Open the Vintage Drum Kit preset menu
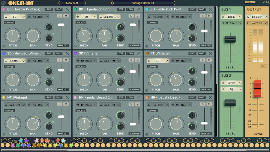Screen dimensions: 270x152 coord(143,3)
